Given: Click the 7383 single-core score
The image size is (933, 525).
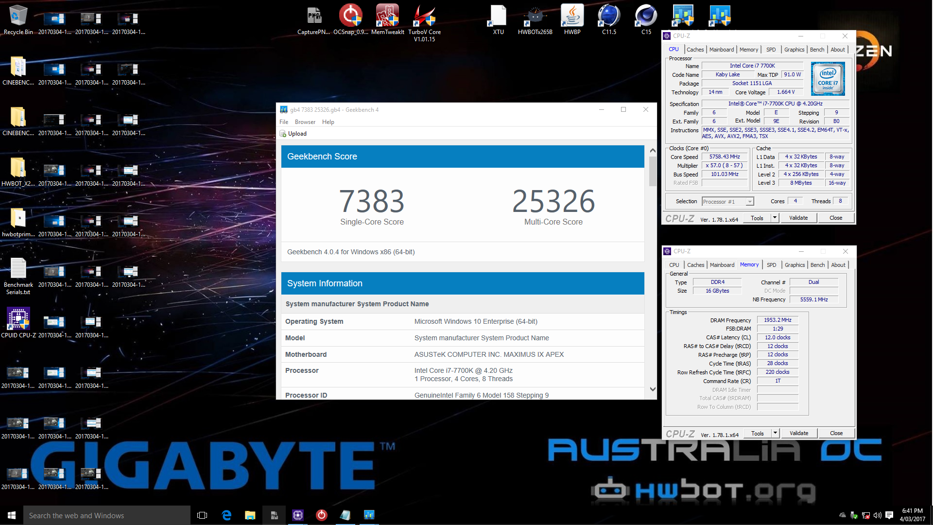Looking at the screenshot, I should pos(372,201).
